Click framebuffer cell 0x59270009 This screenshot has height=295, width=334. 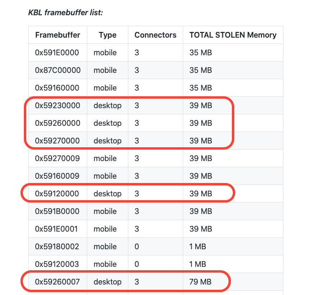click(x=57, y=158)
